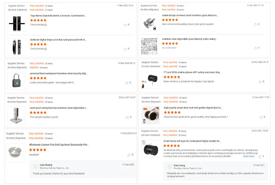Screen dimensions: 275x185
Task: Open universal best waterproof security product link
Action: tap(59, 73)
